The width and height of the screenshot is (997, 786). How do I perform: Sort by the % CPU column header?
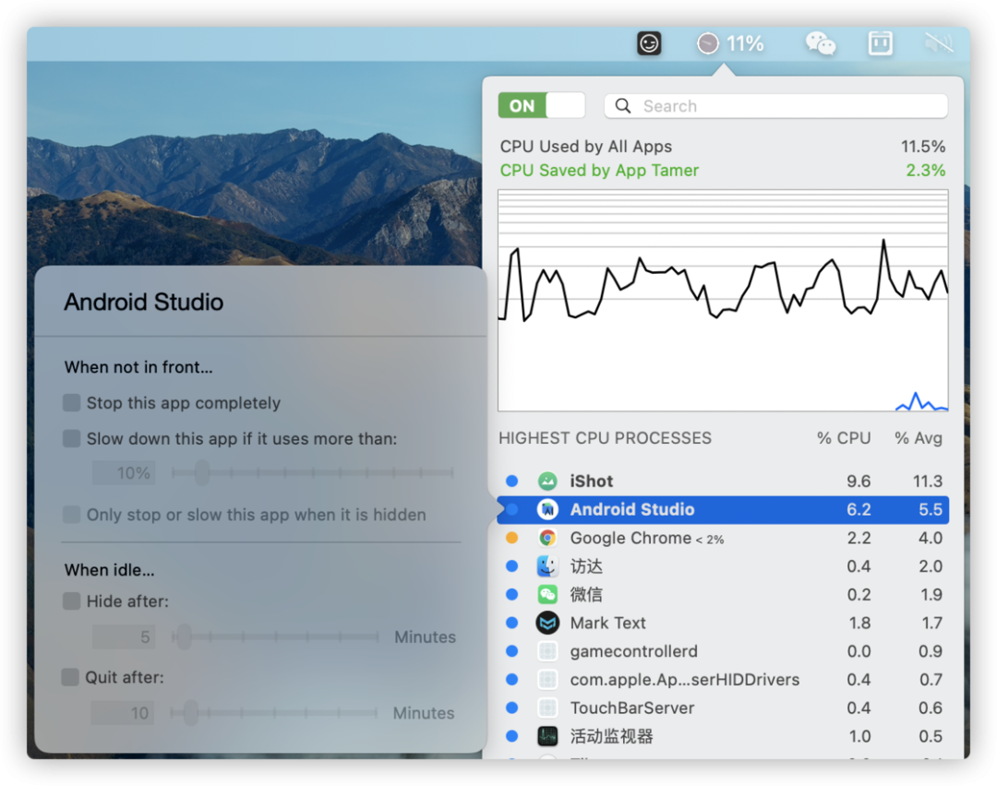[844, 438]
